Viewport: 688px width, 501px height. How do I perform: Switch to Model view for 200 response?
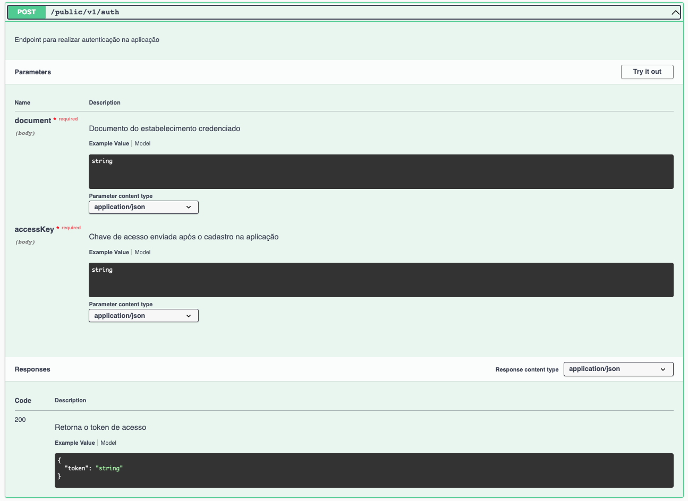click(x=108, y=443)
